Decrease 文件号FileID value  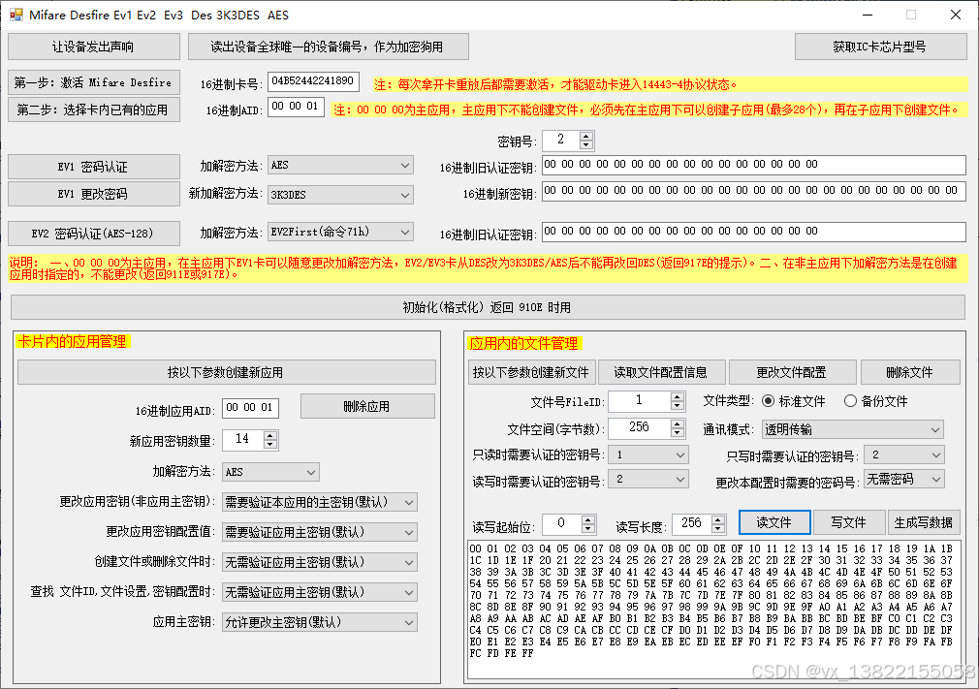coord(678,406)
